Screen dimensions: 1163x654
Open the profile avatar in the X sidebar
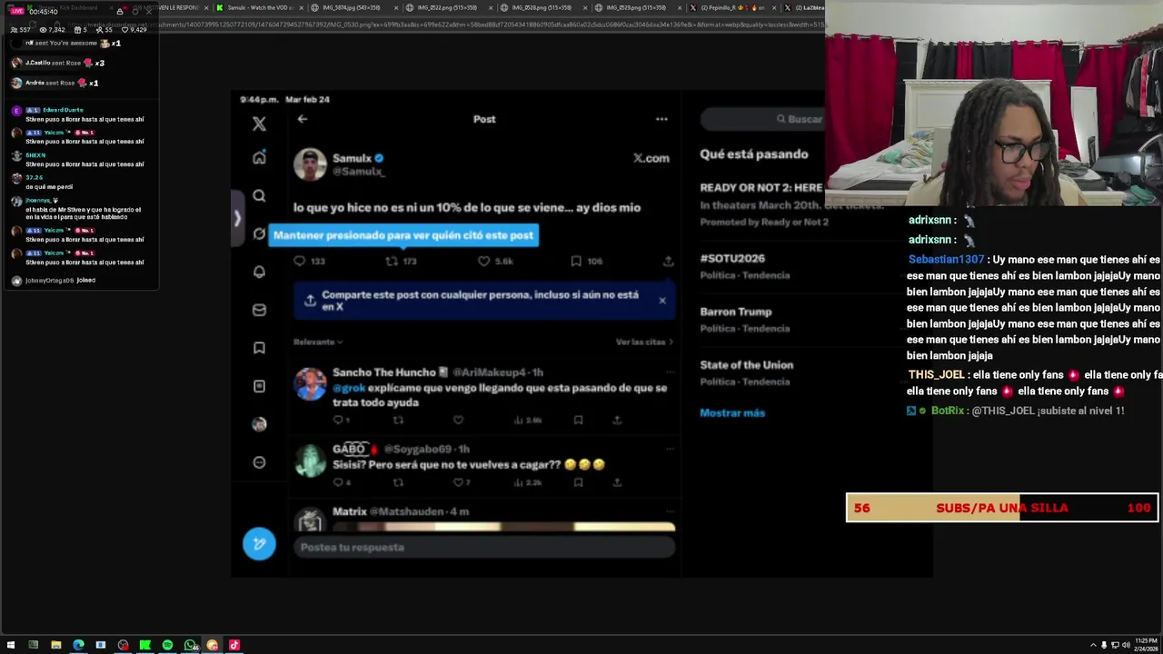[259, 424]
